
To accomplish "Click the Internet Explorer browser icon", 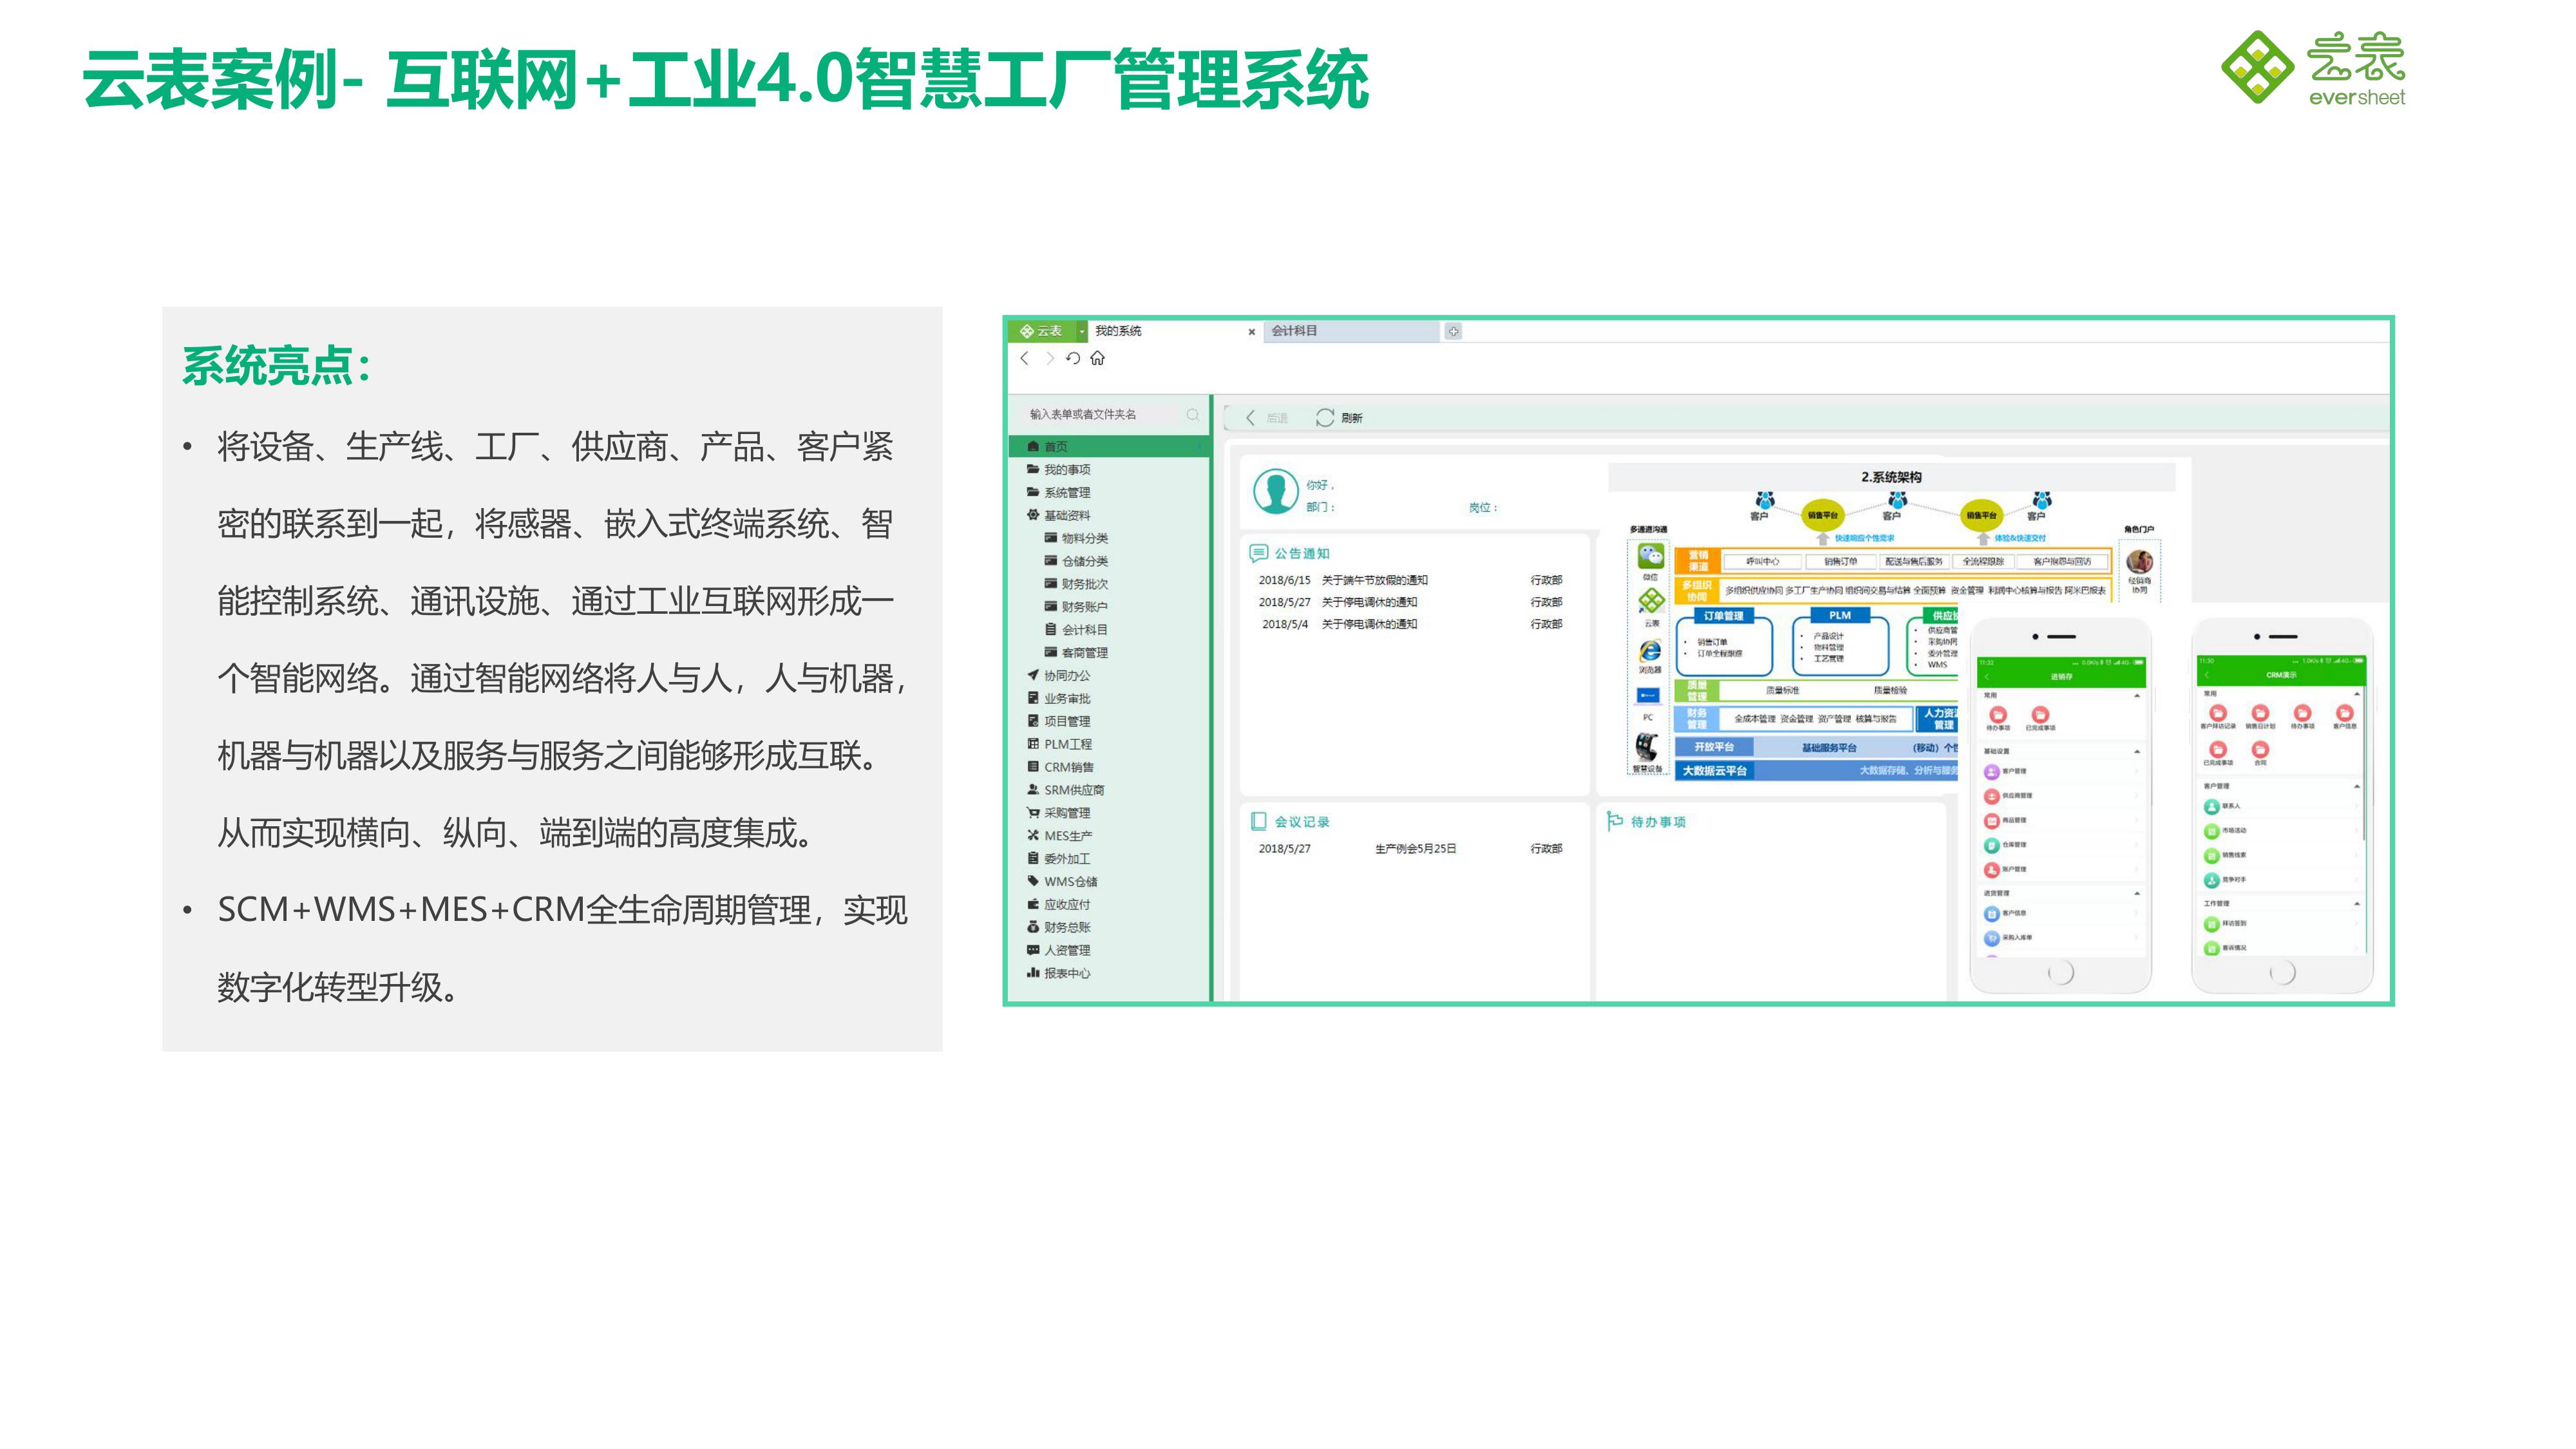I will 1650,651.
